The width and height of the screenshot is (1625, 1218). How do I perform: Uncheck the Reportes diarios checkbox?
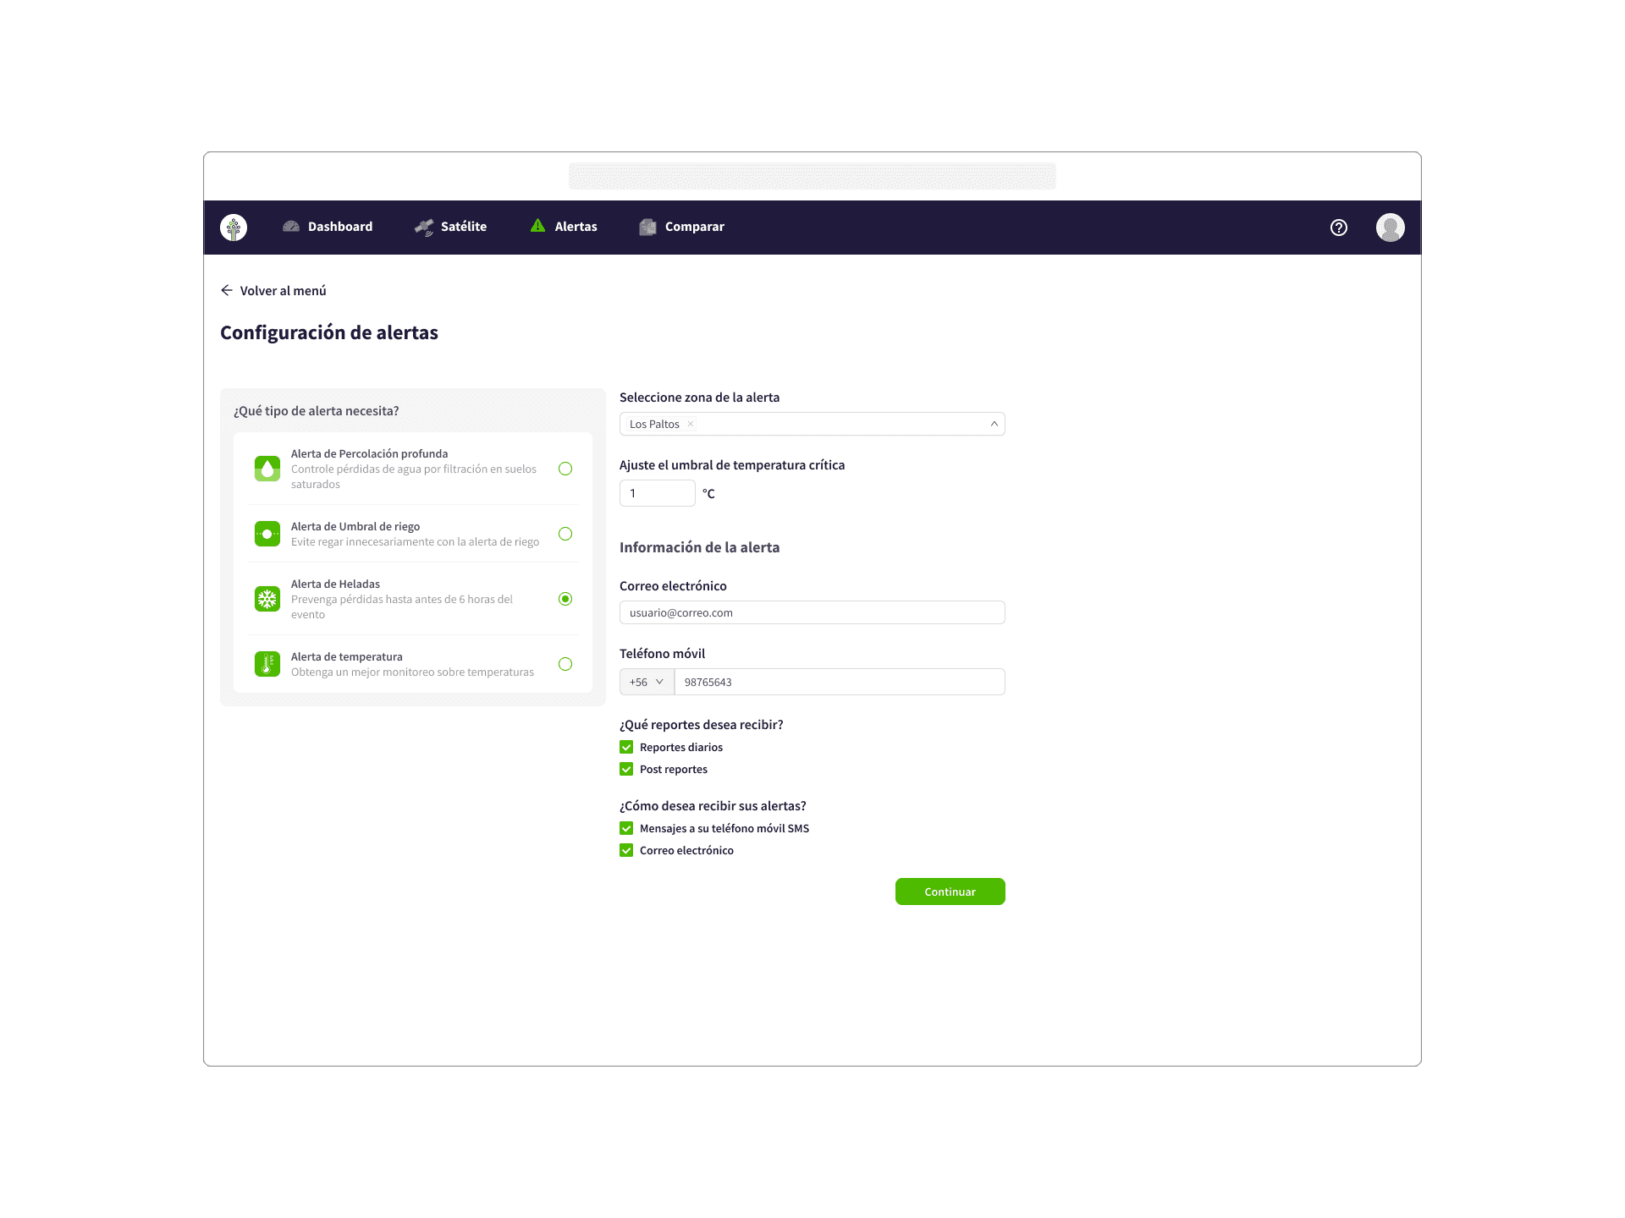pyautogui.click(x=626, y=747)
